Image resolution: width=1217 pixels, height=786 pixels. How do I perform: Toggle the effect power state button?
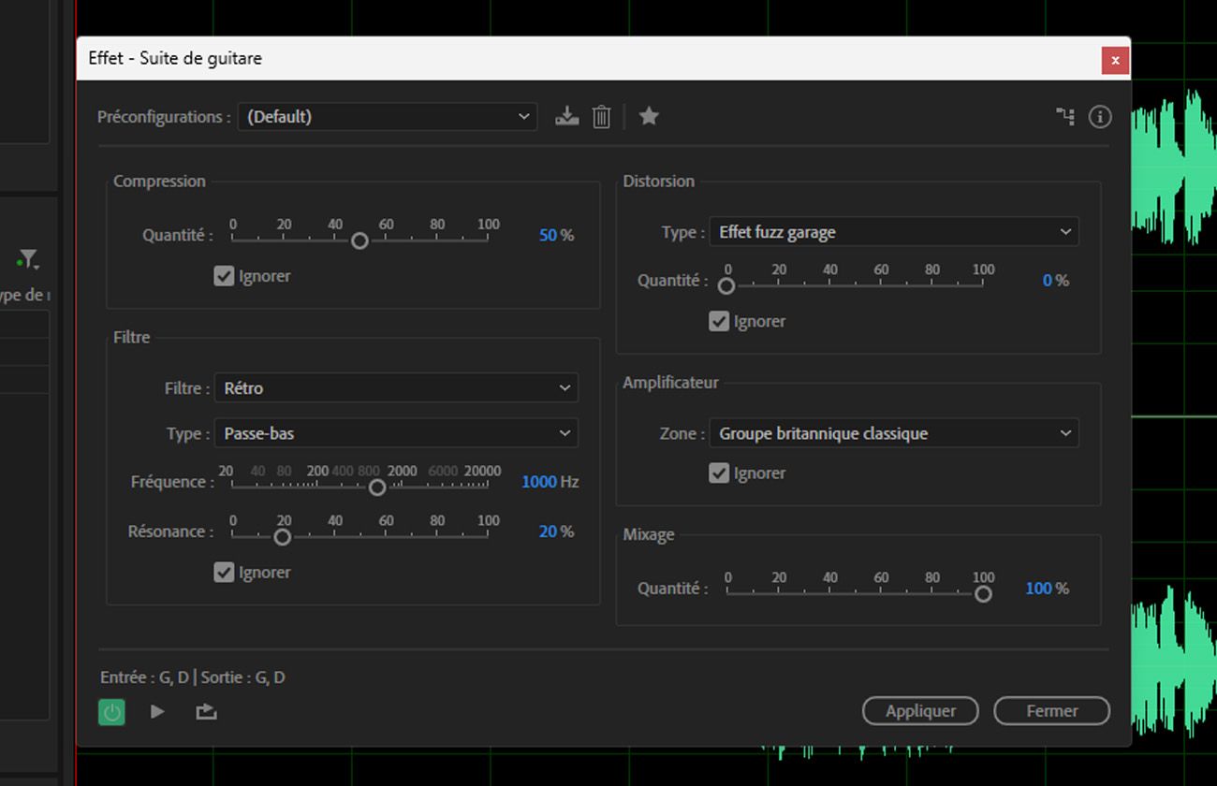(x=111, y=712)
